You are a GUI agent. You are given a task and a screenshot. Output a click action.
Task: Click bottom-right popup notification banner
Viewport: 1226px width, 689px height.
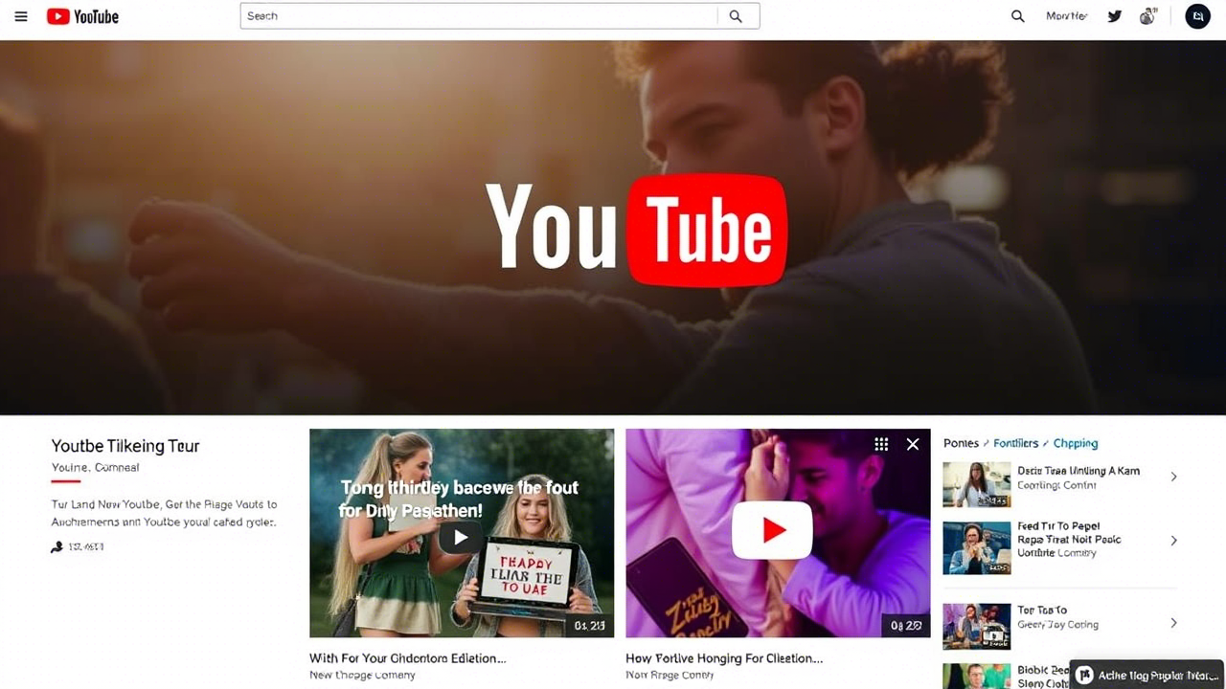[1147, 675]
